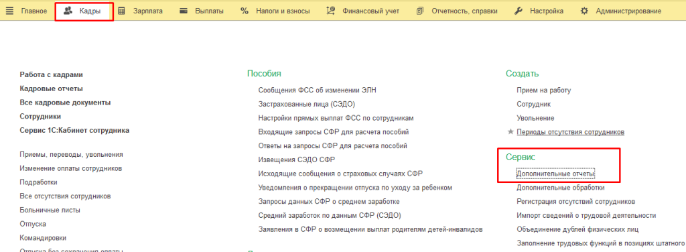Create a Прием на работу document
This screenshot has height=252, width=686.
coord(544,90)
